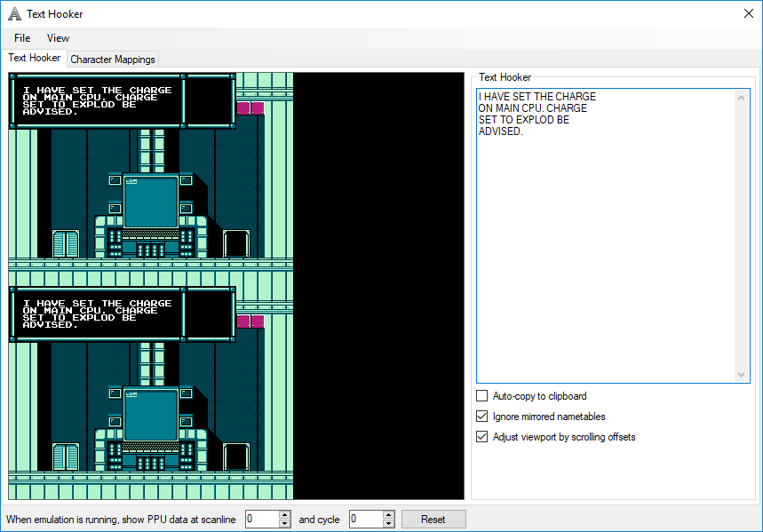Decrease the cycle value with down arrow
This screenshot has height=532, width=763.
point(389,524)
